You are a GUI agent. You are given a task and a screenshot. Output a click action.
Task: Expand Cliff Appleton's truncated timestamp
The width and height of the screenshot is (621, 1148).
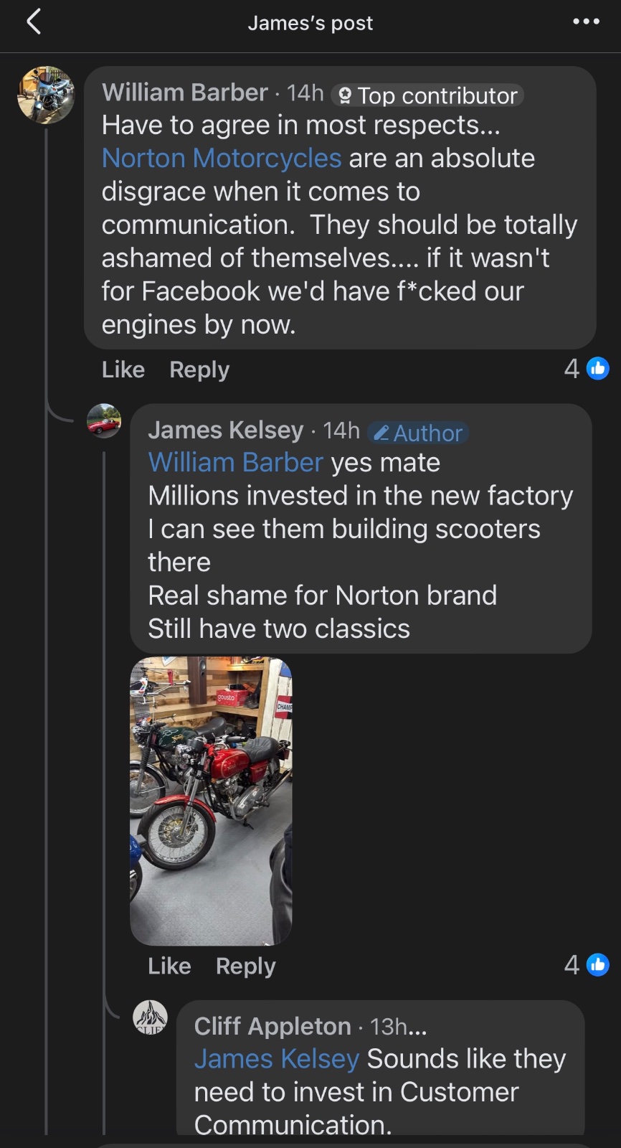coord(399,1027)
